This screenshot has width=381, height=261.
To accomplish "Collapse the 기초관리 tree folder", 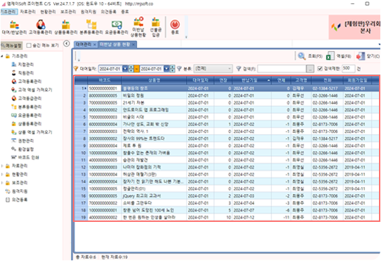I will 2,56.
